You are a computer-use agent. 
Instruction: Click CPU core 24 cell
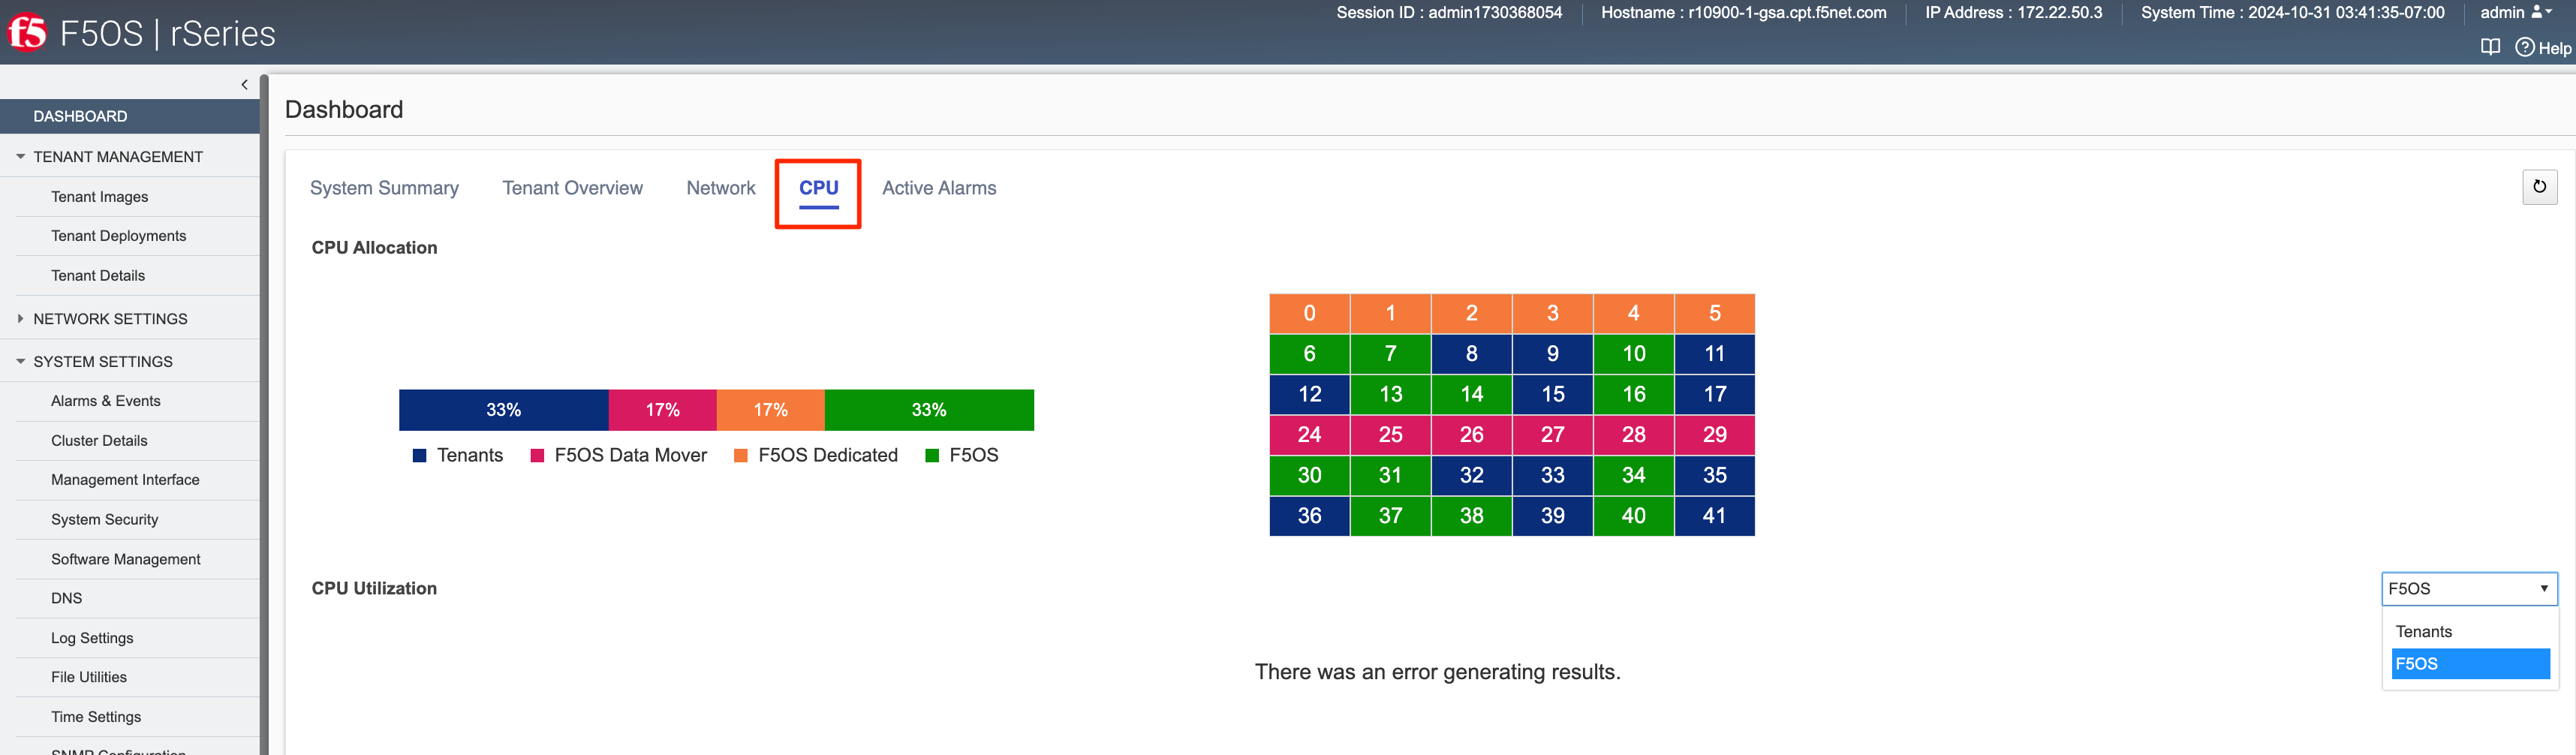pos(1309,435)
